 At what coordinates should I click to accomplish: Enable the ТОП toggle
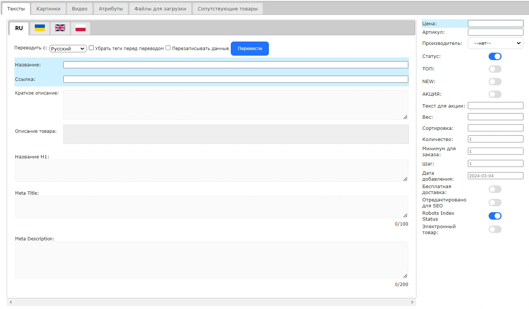pyautogui.click(x=495, y=69)
